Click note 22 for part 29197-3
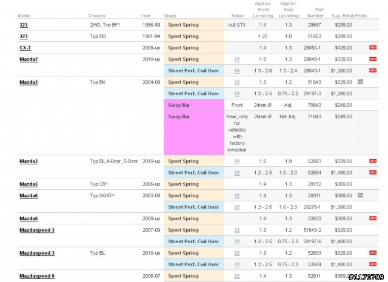This screenshot has width=388, height=282. tap(237, 94)
